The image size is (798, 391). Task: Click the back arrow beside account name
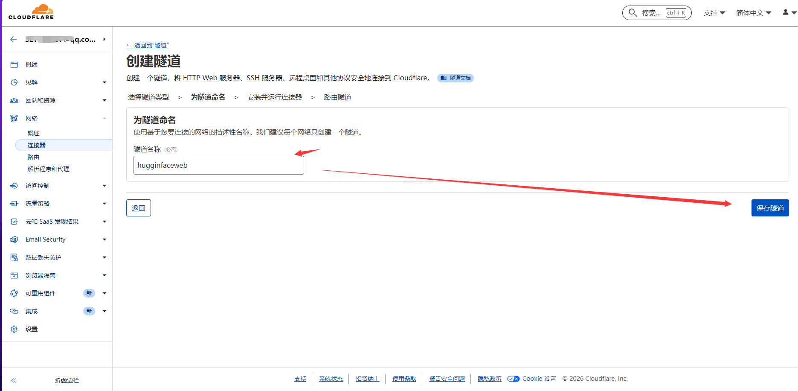click(x=14, y=39)
